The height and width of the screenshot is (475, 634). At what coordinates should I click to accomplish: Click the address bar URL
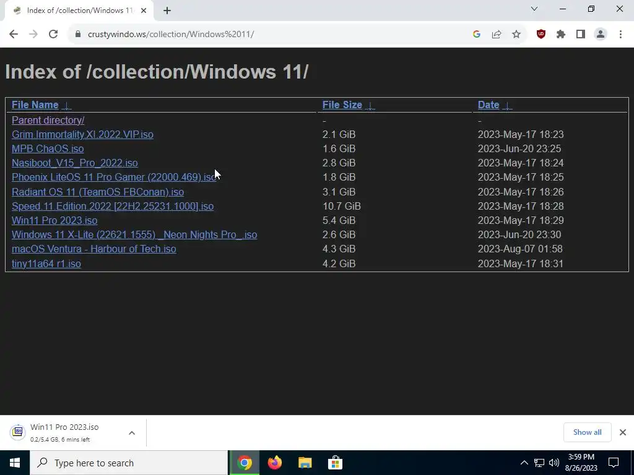[171, 35]
